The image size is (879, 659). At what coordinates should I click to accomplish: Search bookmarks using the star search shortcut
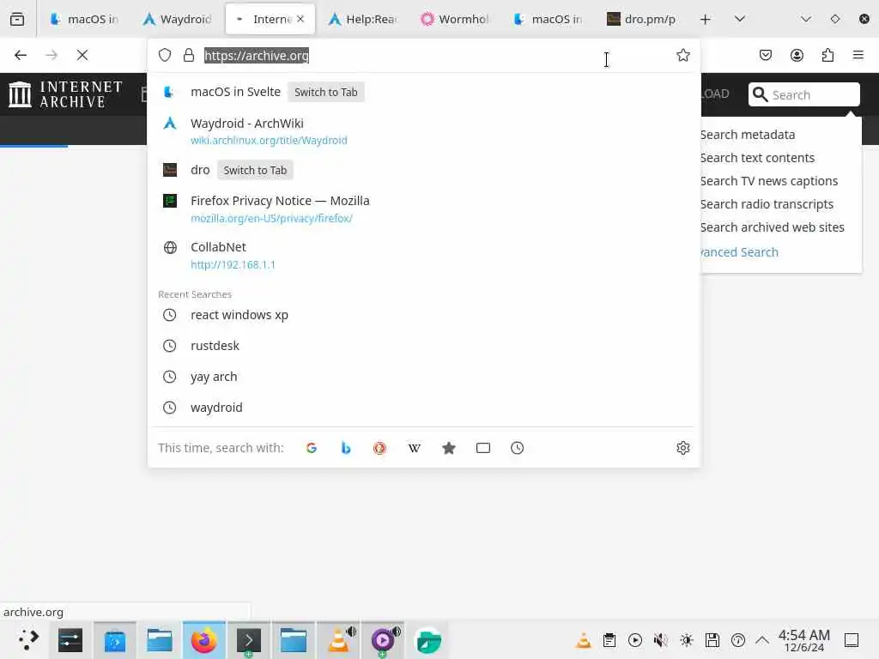point(448,448)
